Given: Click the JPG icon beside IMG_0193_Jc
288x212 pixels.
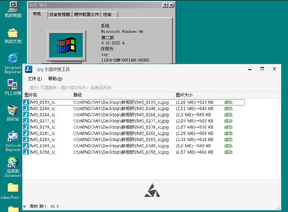Looking at the screenshot, I should [26, 102].
